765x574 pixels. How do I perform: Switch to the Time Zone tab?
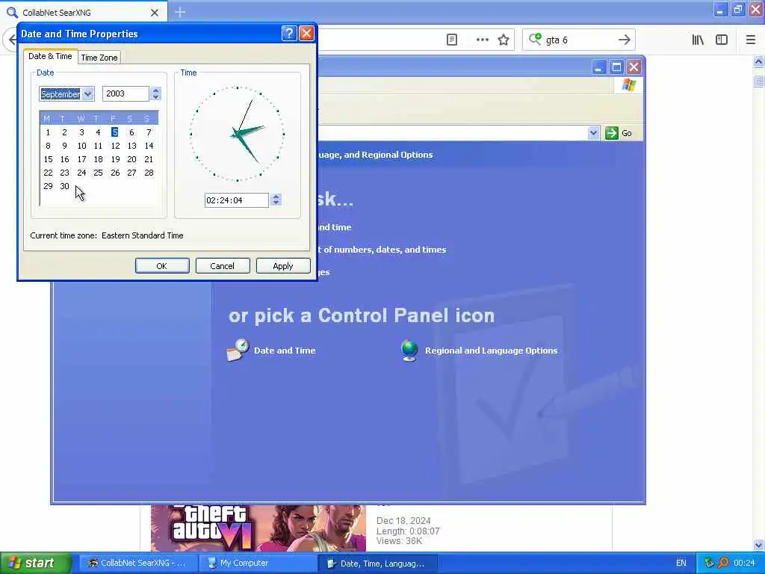(x=99, y=58)
